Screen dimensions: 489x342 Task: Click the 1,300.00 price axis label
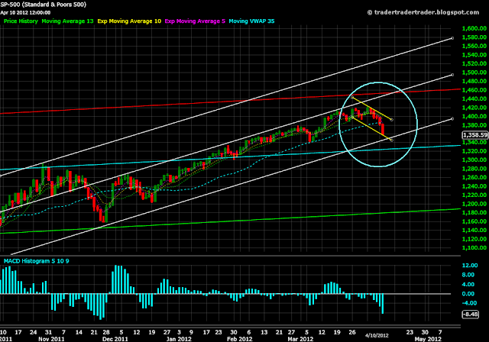tap(474, 160)
